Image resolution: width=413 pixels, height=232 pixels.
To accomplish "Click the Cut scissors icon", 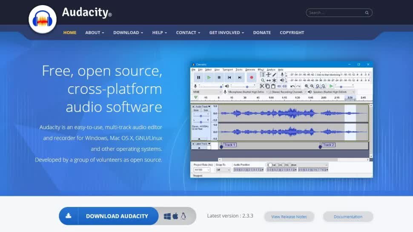I will tap(261, 86).
